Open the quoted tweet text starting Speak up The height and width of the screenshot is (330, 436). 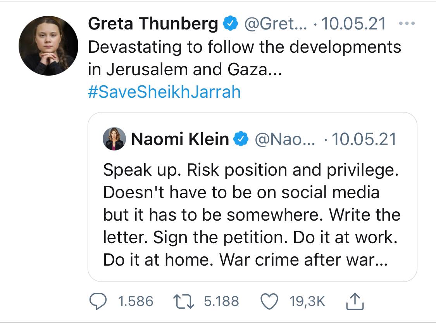click(x=252, y=215)
